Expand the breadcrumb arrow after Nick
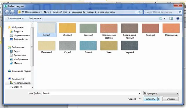Screen dimensions: 186x108 pos(51,12)
